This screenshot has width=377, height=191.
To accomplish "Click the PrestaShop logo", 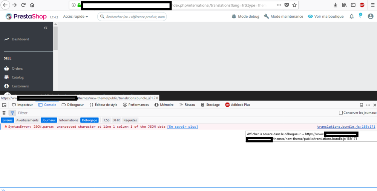I will [26, 16].
